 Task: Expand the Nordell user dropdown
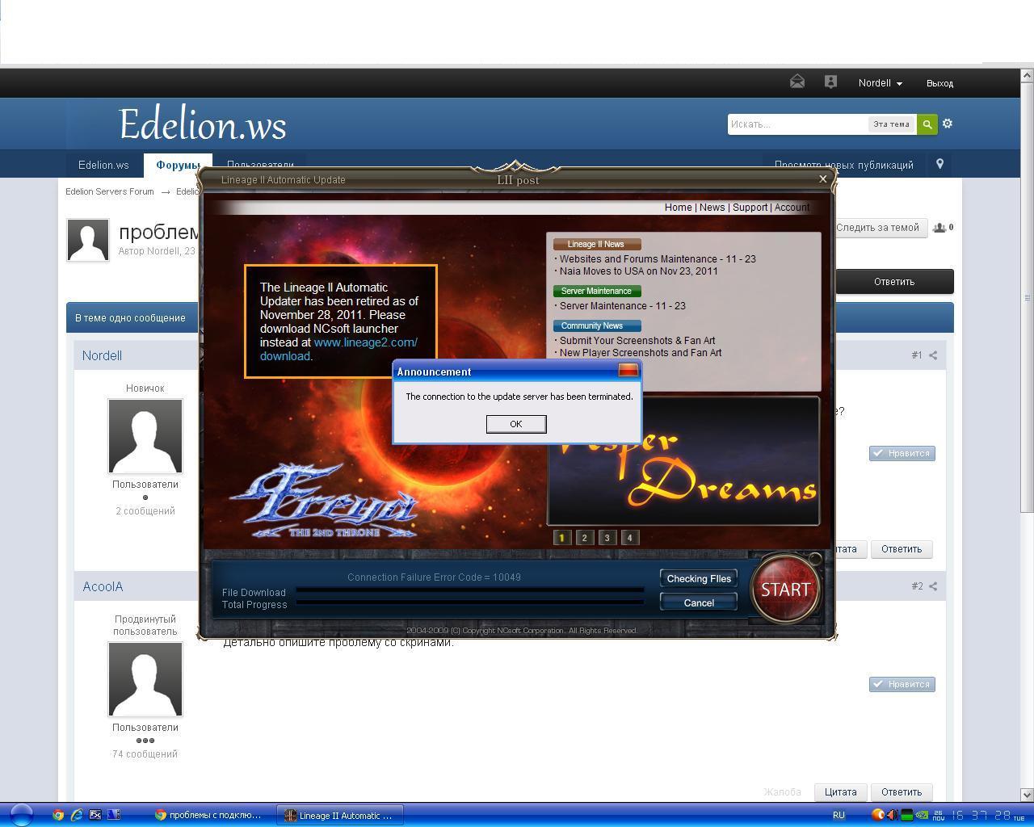coord(881,83)
